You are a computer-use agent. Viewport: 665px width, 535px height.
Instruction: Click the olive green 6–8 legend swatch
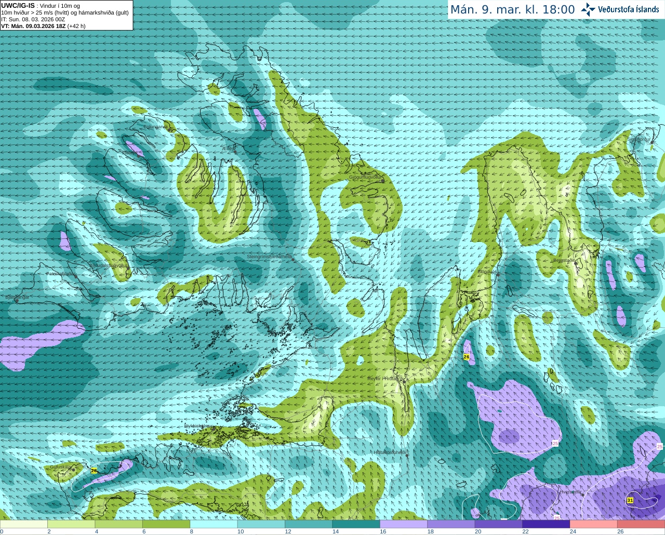(x=166, y=524)
